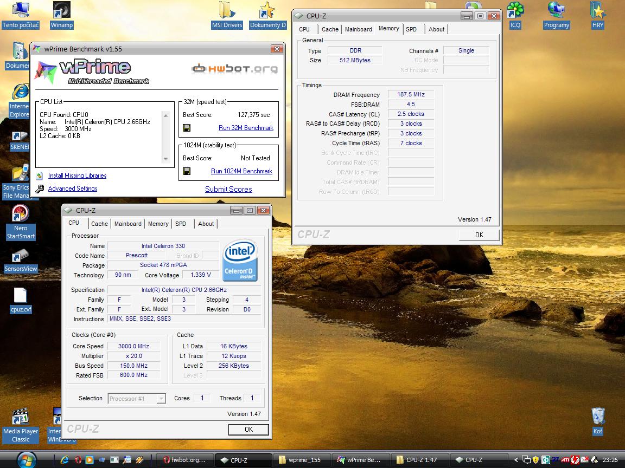
Task: Open SensorsView desktop shortcut
Action: pyautogui.click(x=21, y=261)
